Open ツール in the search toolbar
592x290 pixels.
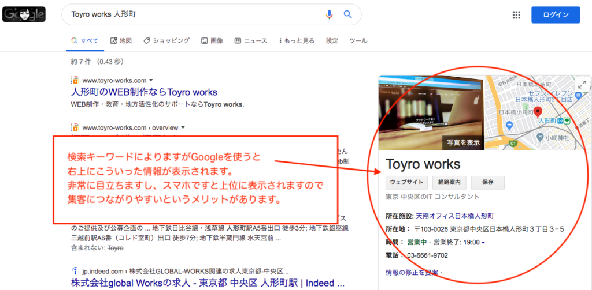pyautogui.click(x=358, y=41)
